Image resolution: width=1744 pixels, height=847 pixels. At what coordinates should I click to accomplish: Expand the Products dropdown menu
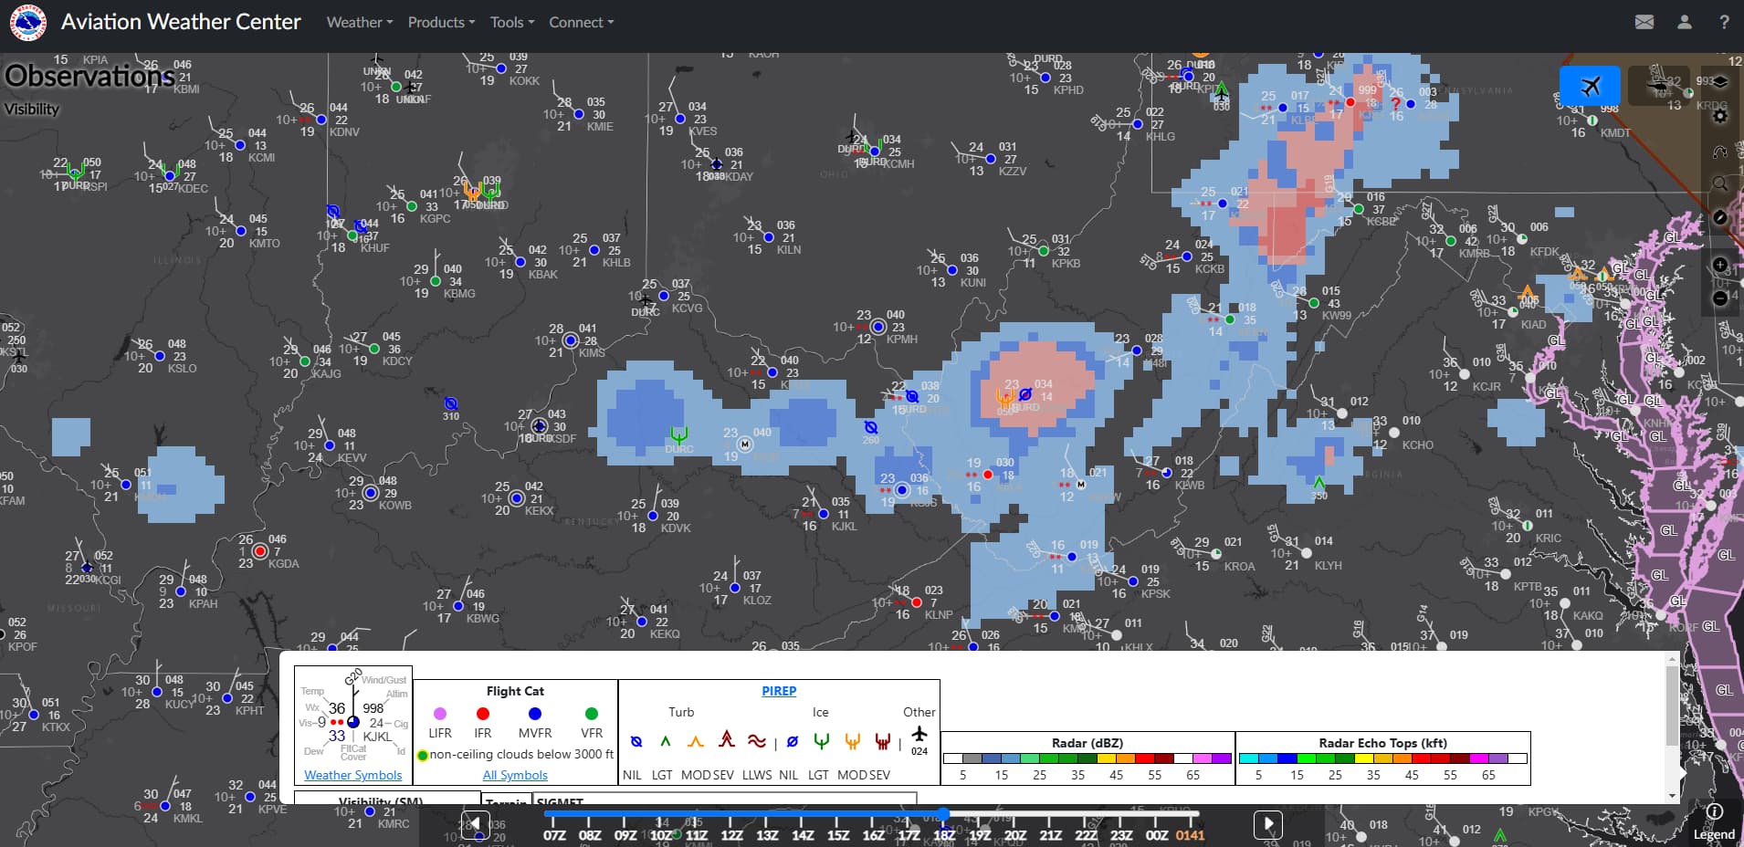click(x=441, y=22)
